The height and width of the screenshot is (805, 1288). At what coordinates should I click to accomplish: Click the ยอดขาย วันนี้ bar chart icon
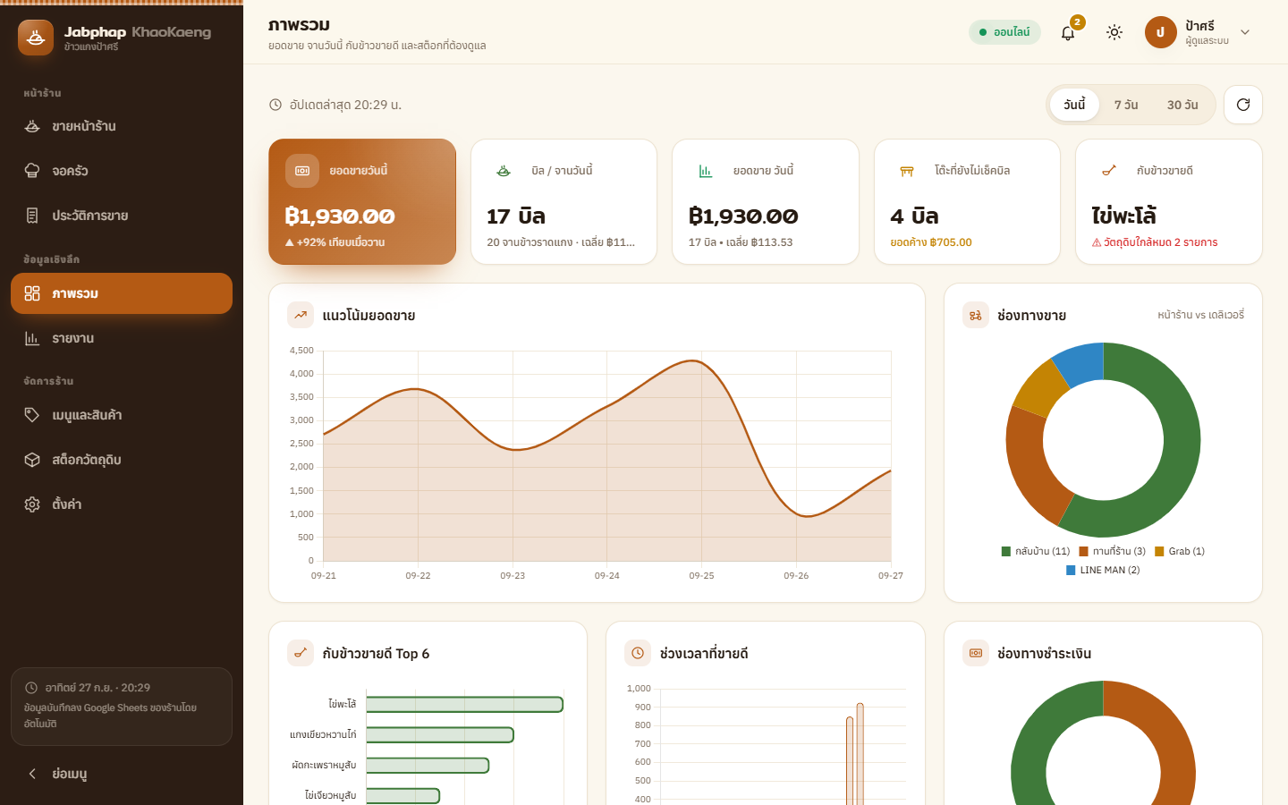click(x=706, y=171)
